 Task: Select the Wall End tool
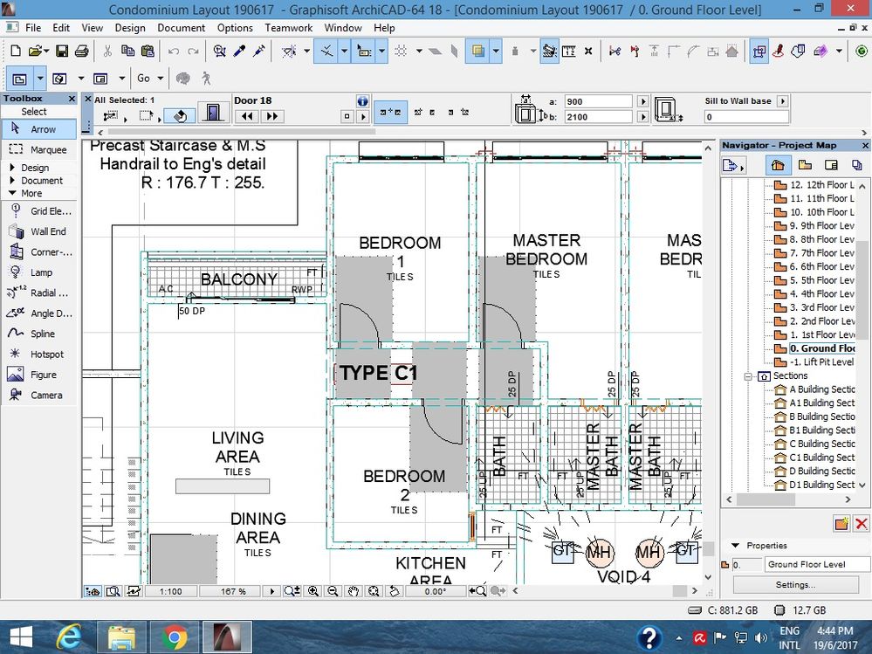[40, 231]
